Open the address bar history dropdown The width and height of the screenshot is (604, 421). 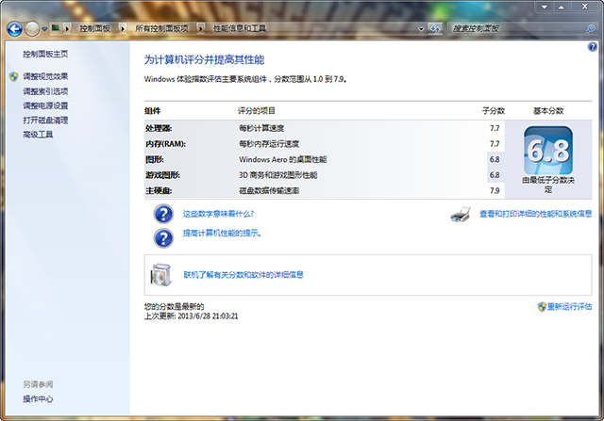[421, 28]
